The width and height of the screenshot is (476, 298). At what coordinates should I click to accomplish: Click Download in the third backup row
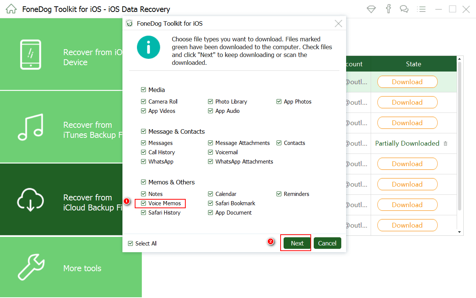click(x=407, y=123)
